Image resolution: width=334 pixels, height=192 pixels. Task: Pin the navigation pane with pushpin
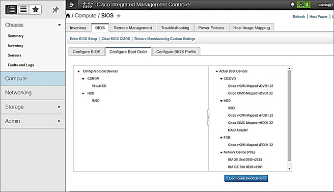(x=56, y=10)
